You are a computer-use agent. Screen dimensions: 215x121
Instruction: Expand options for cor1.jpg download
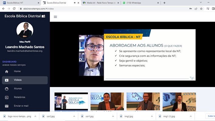coord(113,116)
